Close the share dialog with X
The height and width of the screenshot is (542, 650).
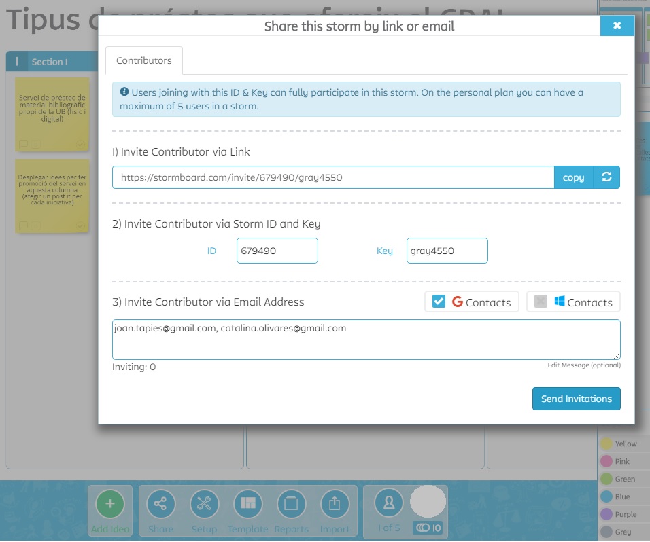pyautogui.click(x=617, y=26)
